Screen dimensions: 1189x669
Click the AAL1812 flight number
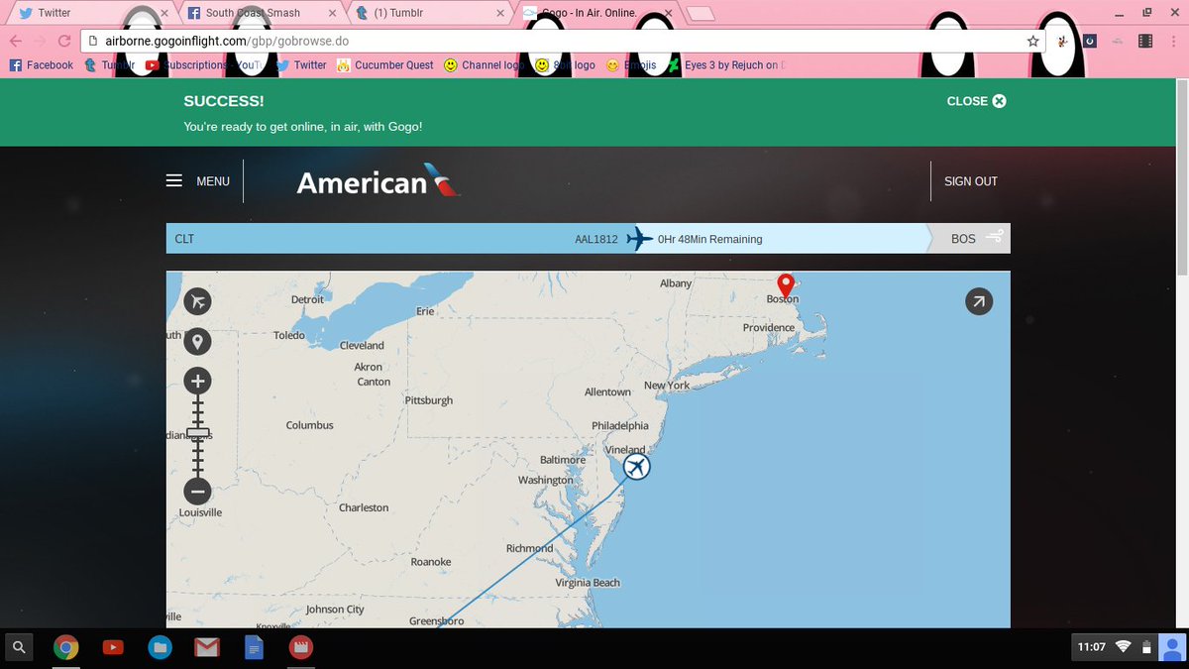pos(596,239)
